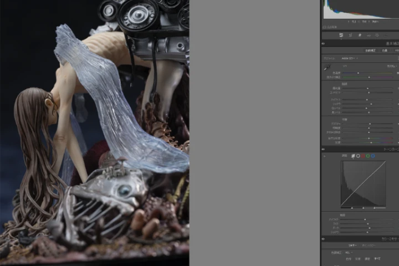
Task: Toggle the checkbox below the histogram
Action: (324, 27)
